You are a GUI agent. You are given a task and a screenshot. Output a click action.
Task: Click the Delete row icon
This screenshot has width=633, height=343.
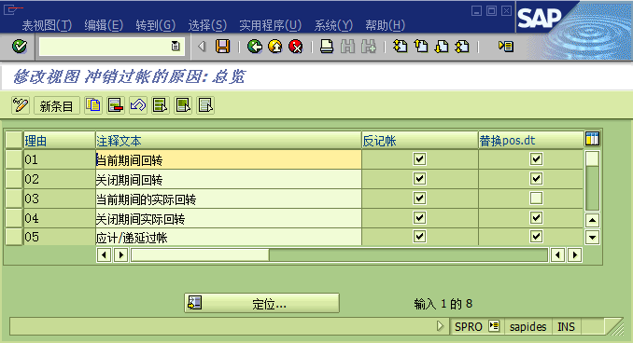116,105
